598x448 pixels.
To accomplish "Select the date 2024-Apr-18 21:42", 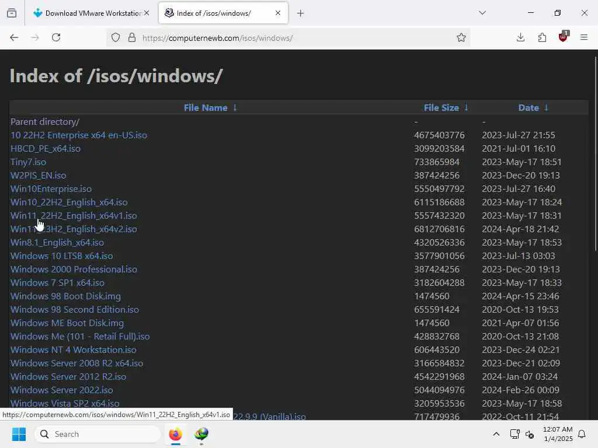I will 520,229.
